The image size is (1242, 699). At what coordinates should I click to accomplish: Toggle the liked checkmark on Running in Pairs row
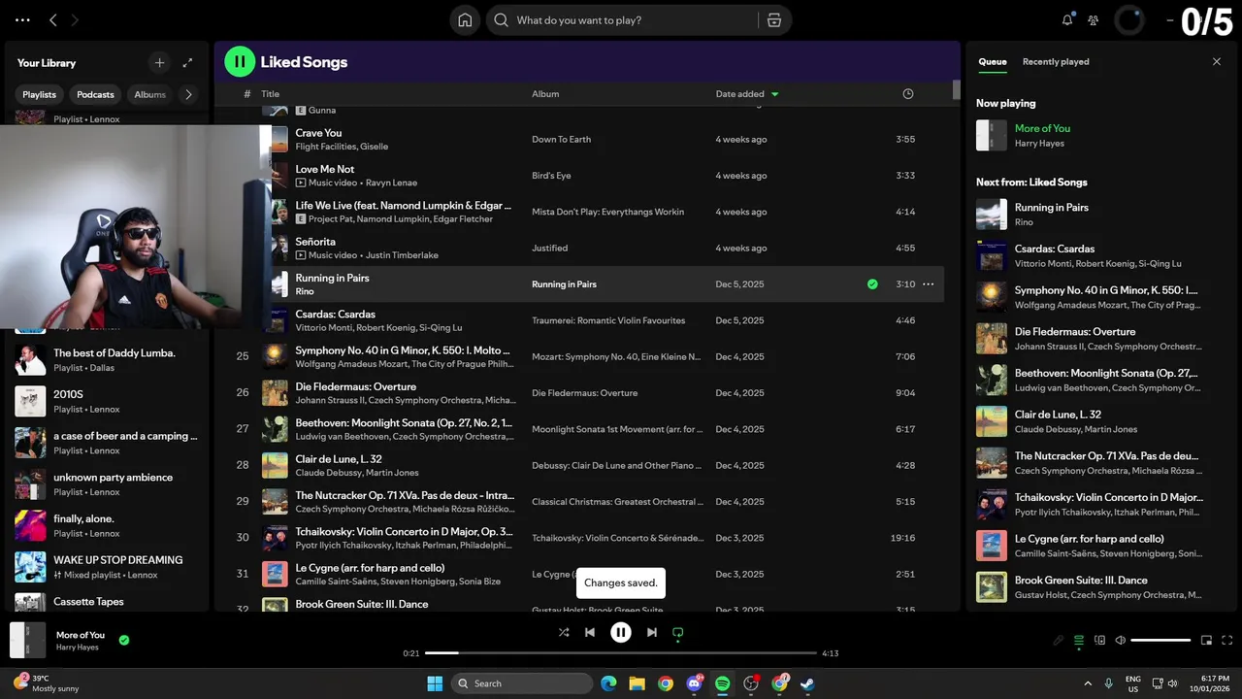pyautogui.click(x=872, y=284)
